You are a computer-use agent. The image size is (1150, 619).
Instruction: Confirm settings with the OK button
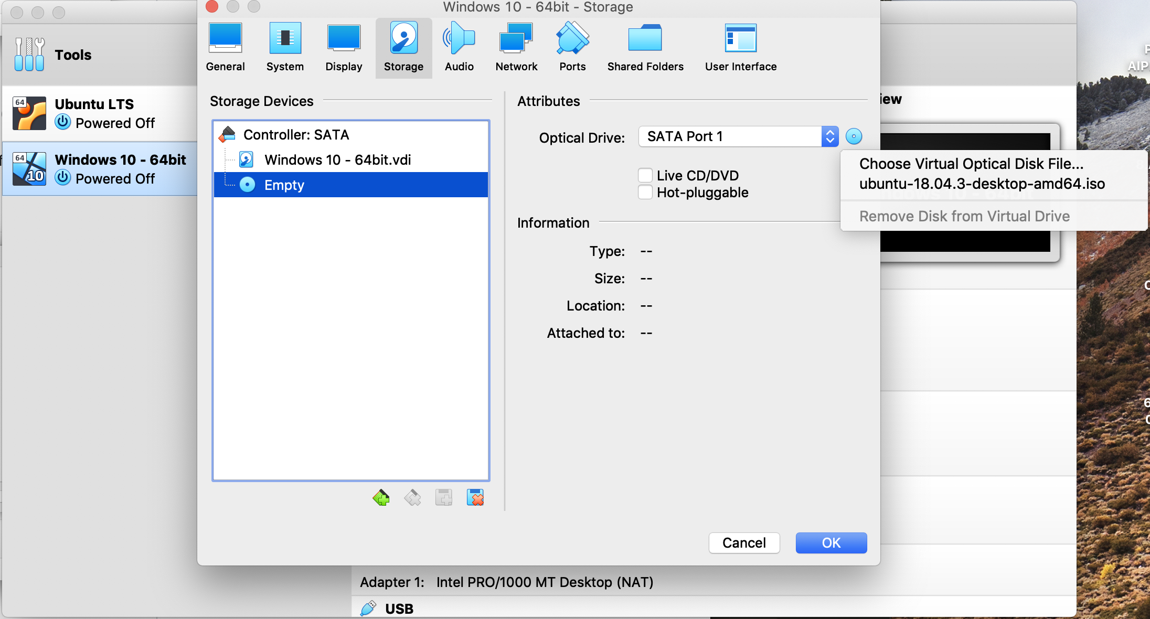(831, 543)
